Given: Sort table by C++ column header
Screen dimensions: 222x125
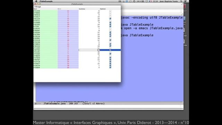Looking at the screenshot, I should coord(68,9).
